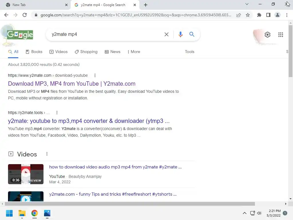This screenshot has width=293, height=220.
Task: Click the https://www.y2mate.com URL breadcrumb
Action: tap(48, 75)
